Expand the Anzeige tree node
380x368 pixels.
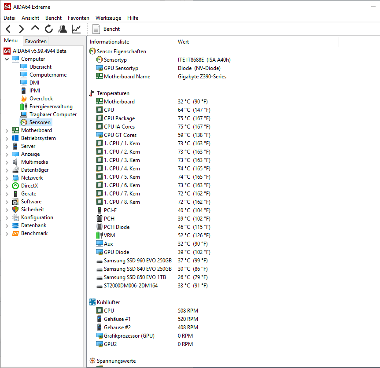(x=7, y=155)
